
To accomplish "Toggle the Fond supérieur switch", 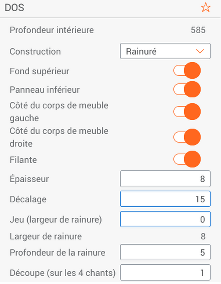I will (187, 71).
